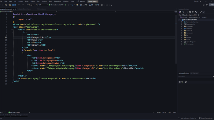
Task: Click Start Without Debugging outline play icon
Action: pyautogui.click(x=66, y=5)
